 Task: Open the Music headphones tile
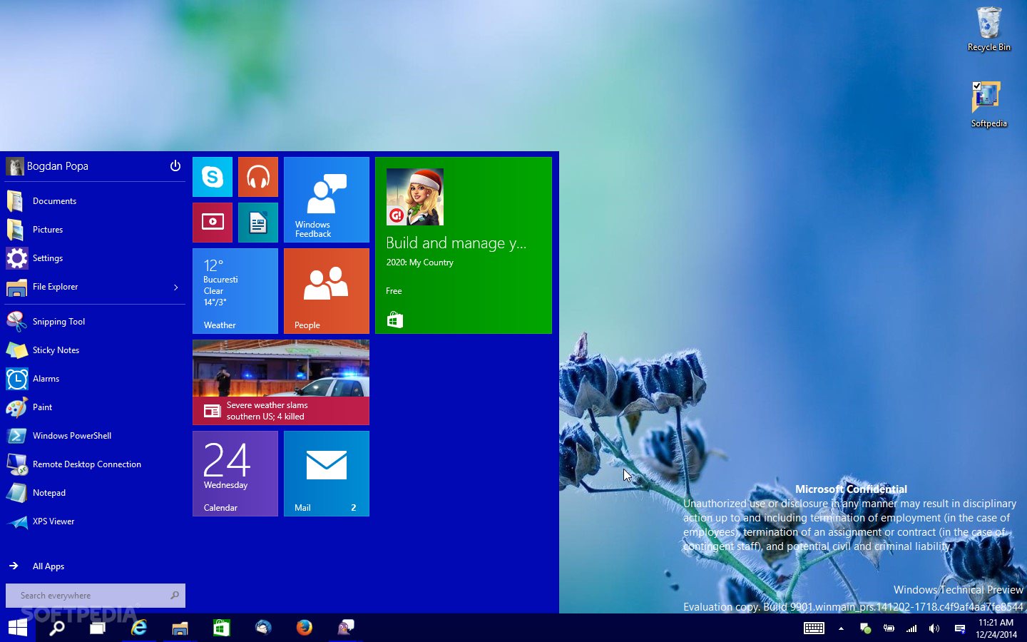[x=258, y=177]
